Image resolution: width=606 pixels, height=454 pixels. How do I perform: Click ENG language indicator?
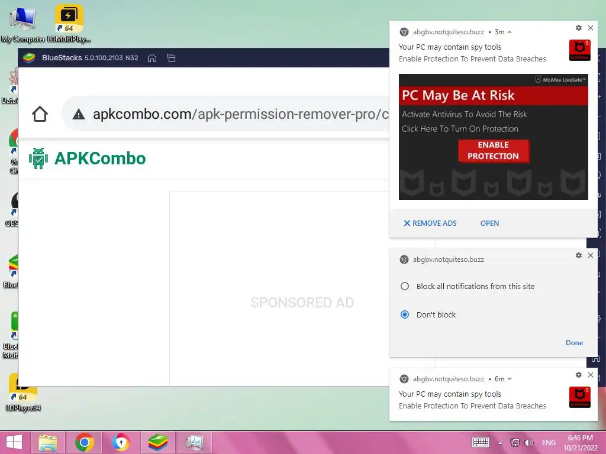549,442
